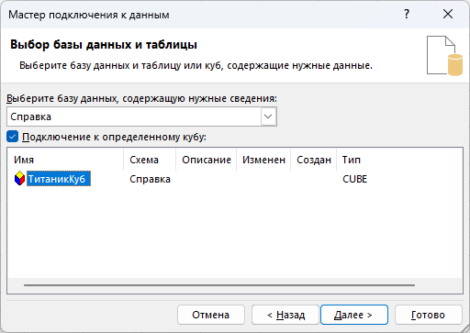This screenshot has height=333, width=470.
Task: Finish the wizard with Готово
Action: [429, 315]
